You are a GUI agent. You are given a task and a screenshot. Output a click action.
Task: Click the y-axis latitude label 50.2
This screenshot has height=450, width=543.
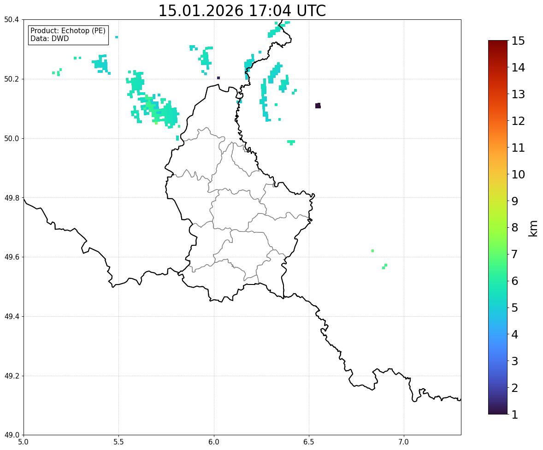(x=12, y=79)
